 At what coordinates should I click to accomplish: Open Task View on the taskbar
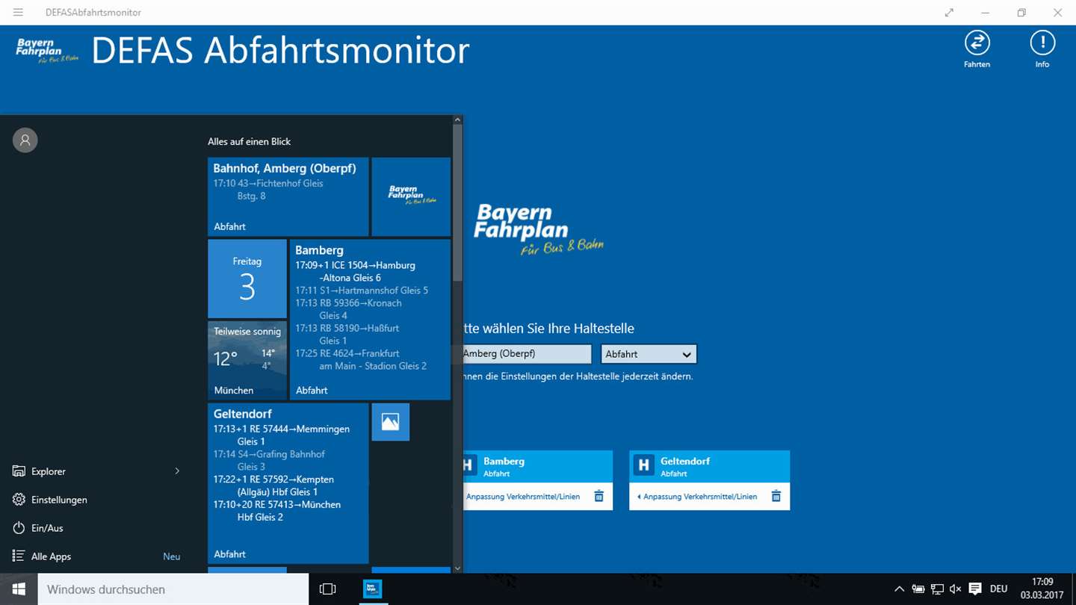[327, 589]
